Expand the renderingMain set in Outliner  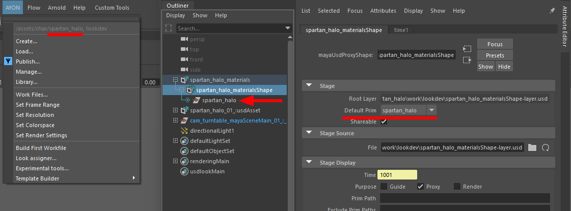[x=176, y=161]
